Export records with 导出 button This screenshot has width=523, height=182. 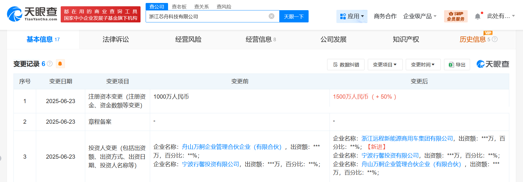tap(457, 65)
